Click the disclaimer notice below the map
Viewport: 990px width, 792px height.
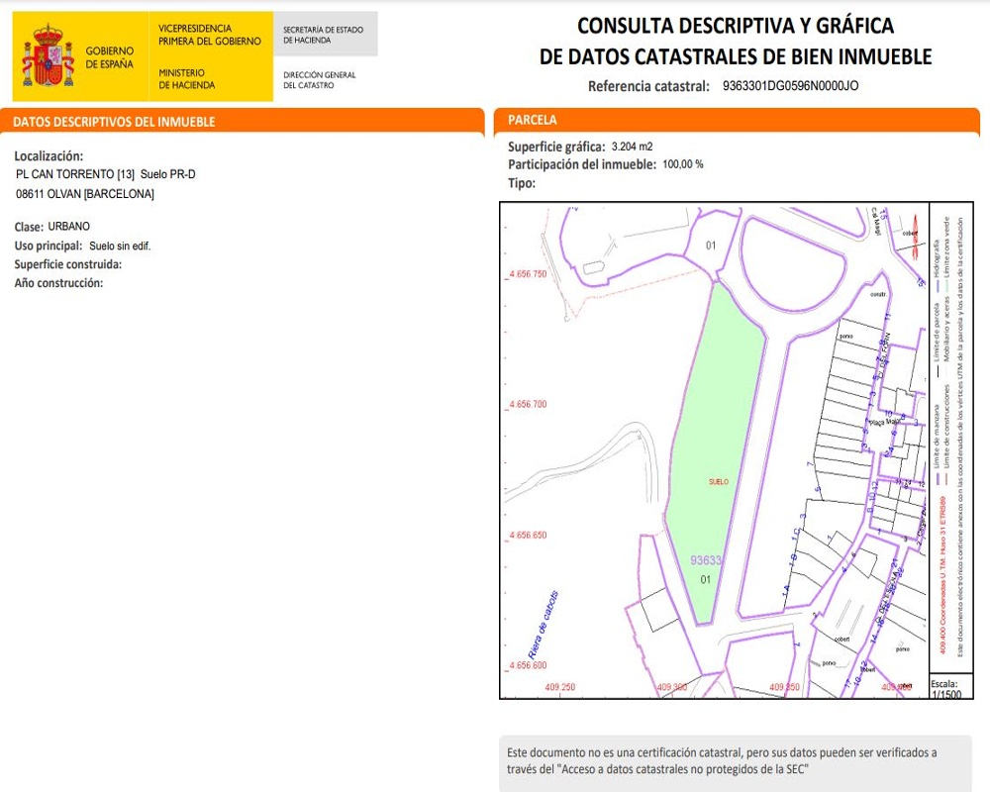click(736, 761)
